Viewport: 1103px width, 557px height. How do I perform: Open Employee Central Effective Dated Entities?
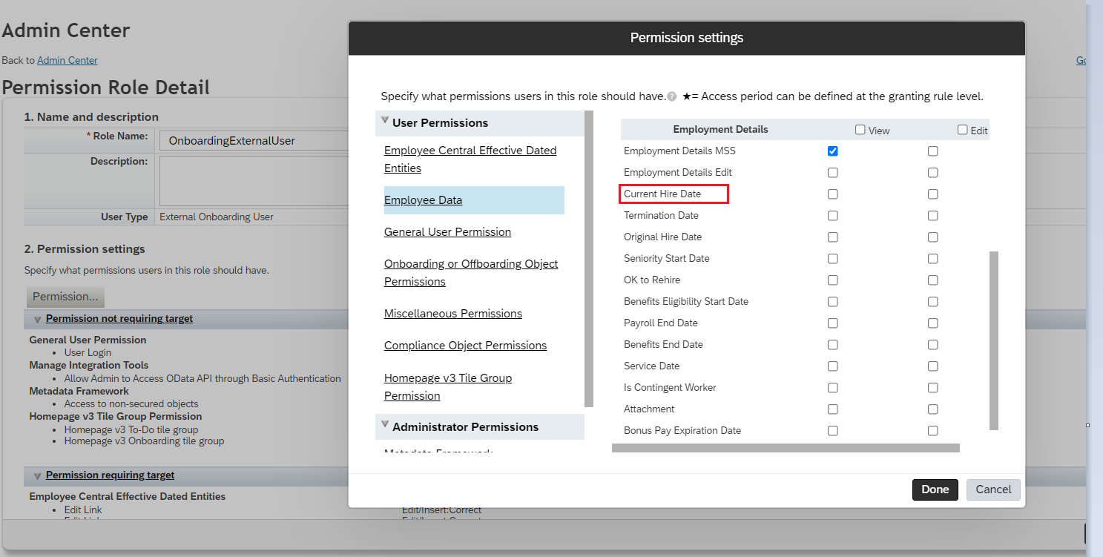470,159
